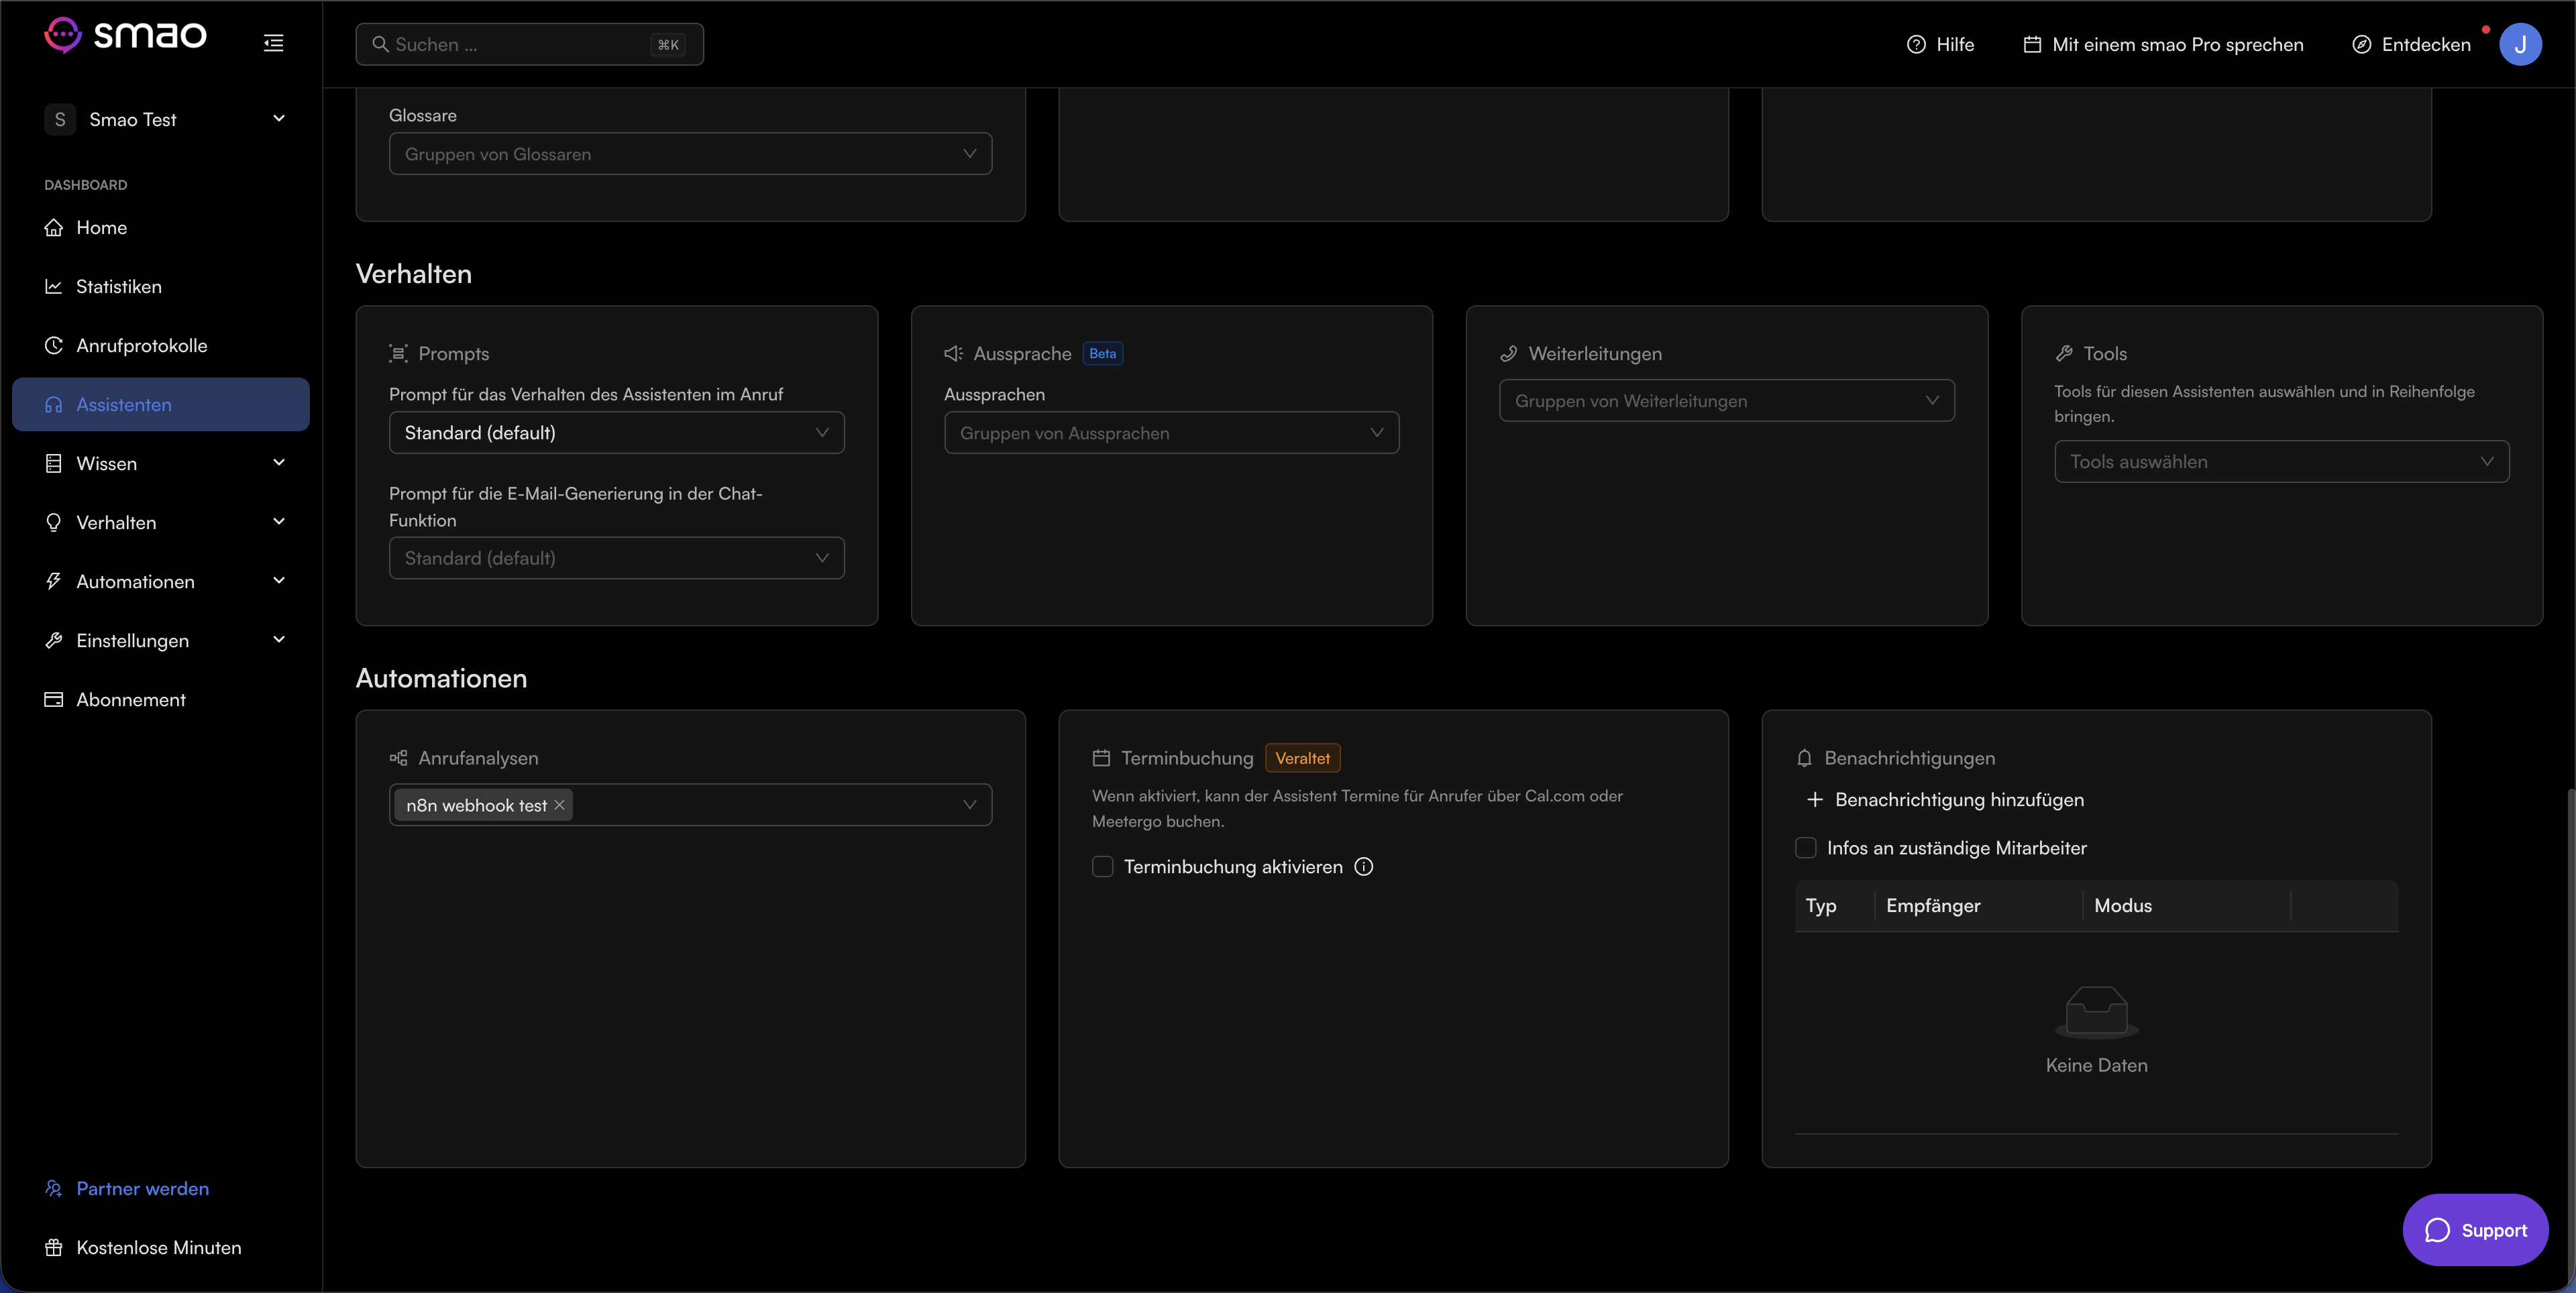Enable the Terminbuchung aktivieren checkbox
This screenshot has height=1293, width=2576.
coord(1103,866)
